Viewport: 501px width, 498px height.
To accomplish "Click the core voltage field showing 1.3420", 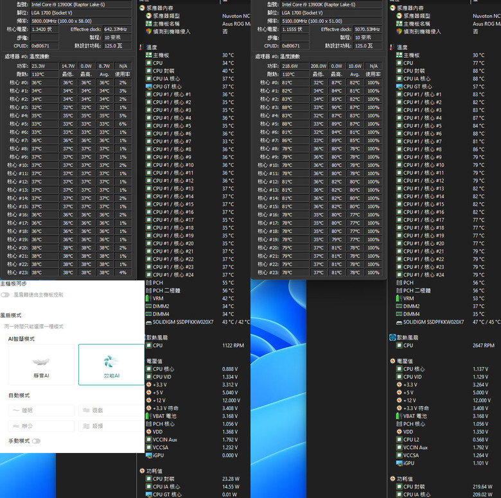I will pos(44,30).
